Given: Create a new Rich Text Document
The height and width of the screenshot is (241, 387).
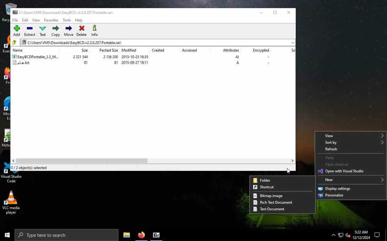Looking at the screenshot, I should (x=282, y=202).
